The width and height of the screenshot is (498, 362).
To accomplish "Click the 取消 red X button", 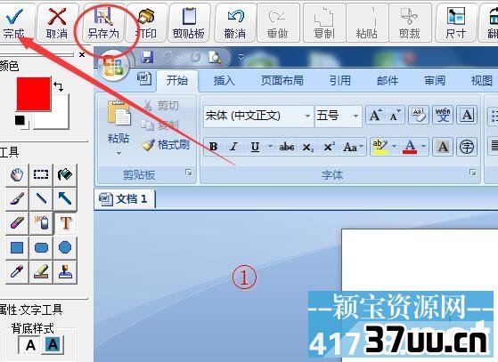I will (x=57, y=23).
